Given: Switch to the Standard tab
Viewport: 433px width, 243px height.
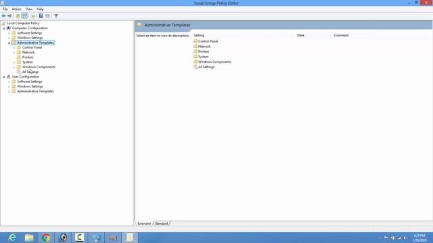Looking at the screenshot, I should point(161,223).
